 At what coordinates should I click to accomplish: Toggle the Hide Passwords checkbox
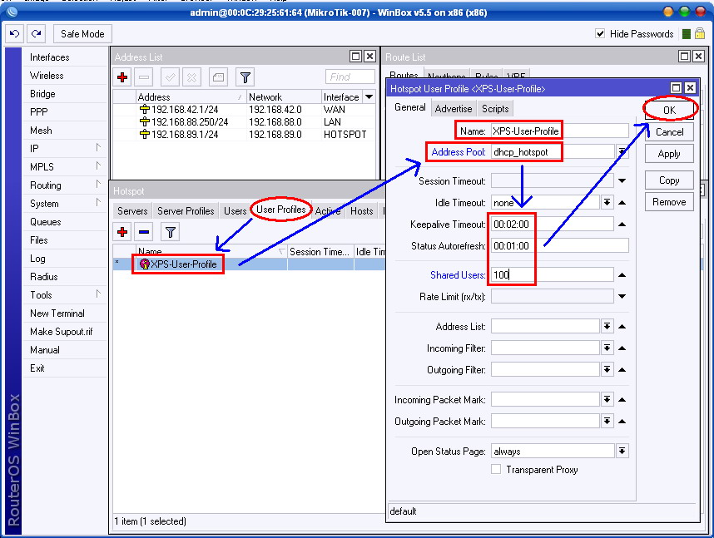pos(601,33)
